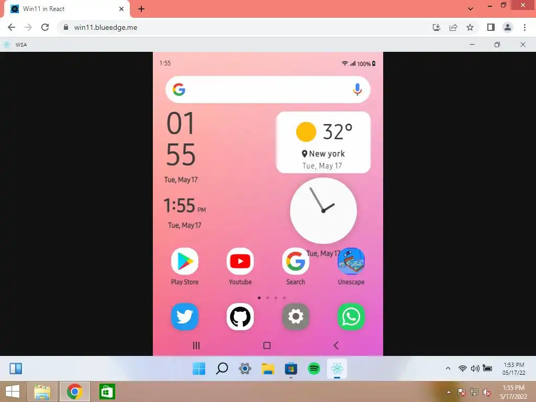Viewport: 536px width, 402px height.
Task: Open the Google Search app icon
Action: tap(295, 262)
